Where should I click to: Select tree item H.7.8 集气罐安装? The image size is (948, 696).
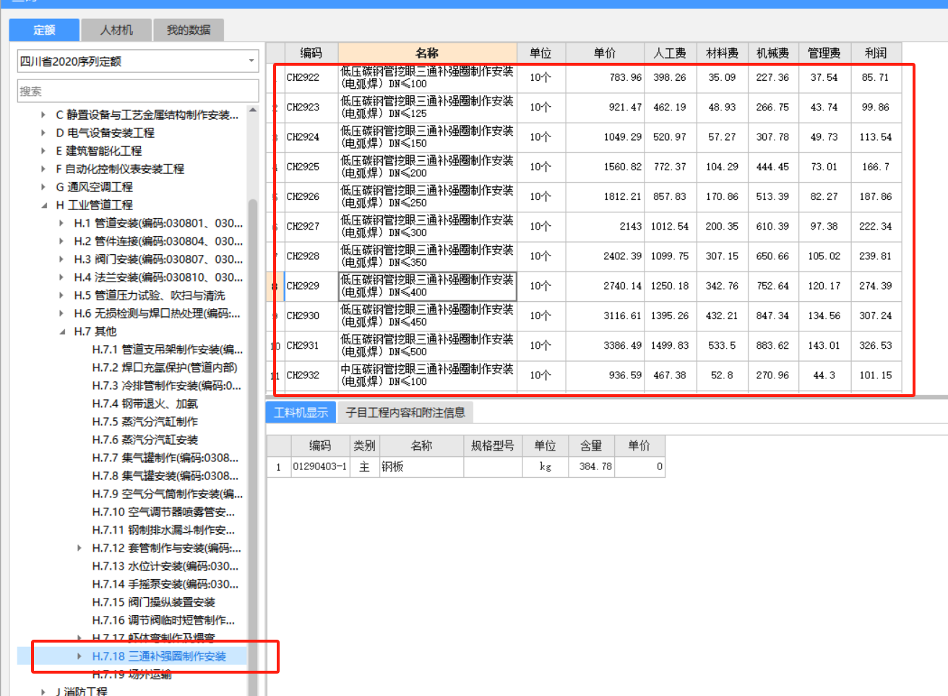[165, 476]
